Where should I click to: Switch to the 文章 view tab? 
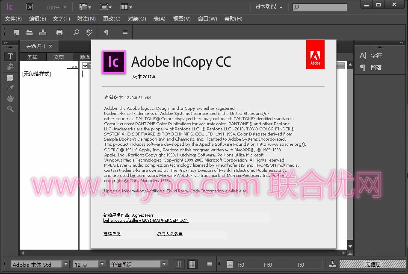[x=59, y=57]
